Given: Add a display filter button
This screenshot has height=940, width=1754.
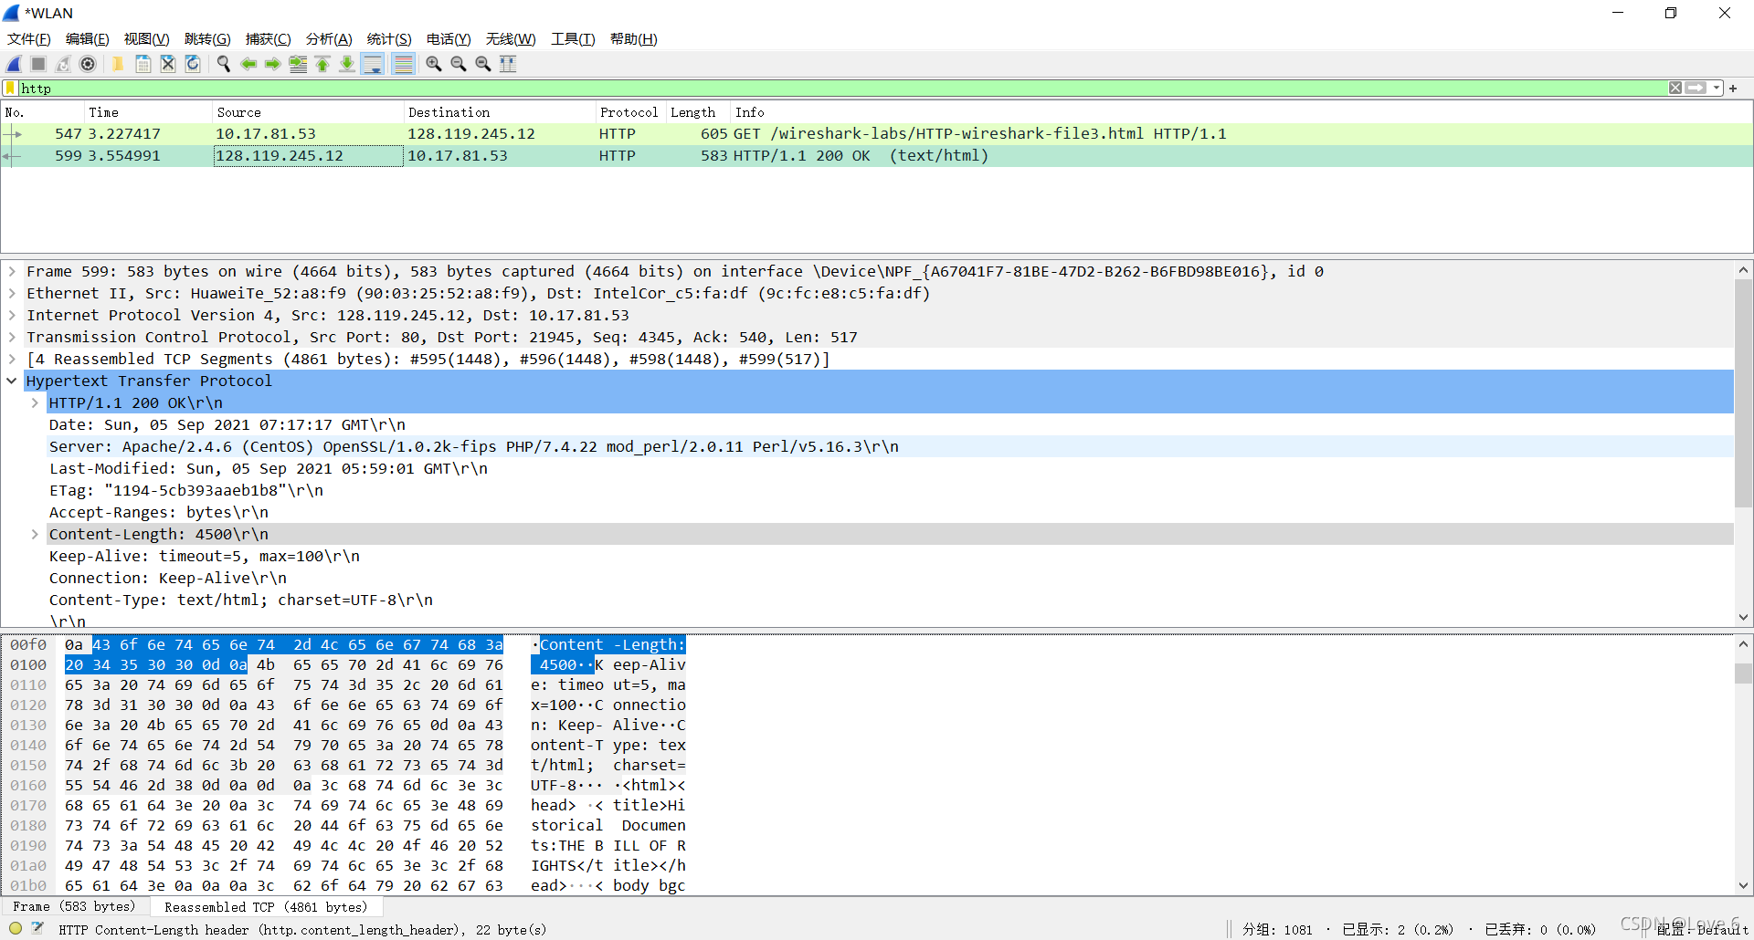Looking at the screenshot, I should [1733, 89].
